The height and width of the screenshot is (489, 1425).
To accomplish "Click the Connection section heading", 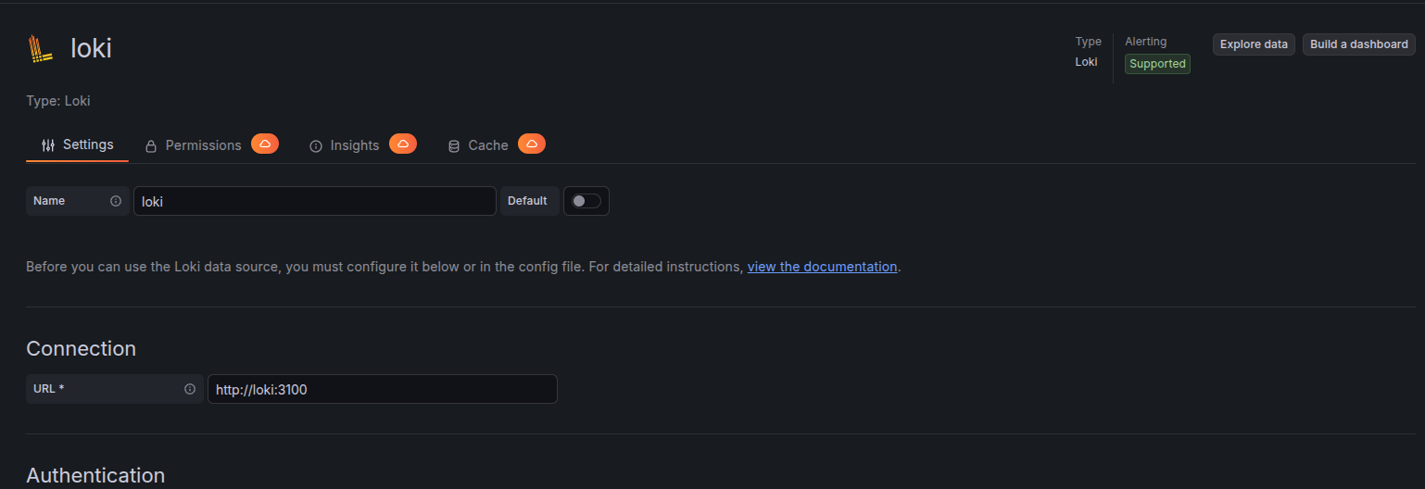I will tap(81, 348).
